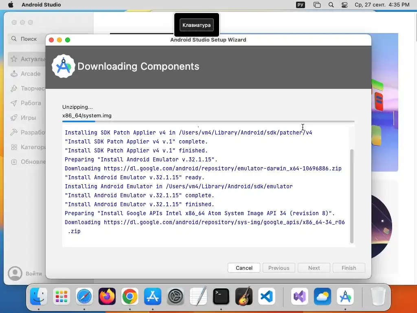This screenshot has width=417, height=313.
Task: Click "Install Android Emulator v.32.1.15" ready line
Action: [x=134, y=177]
